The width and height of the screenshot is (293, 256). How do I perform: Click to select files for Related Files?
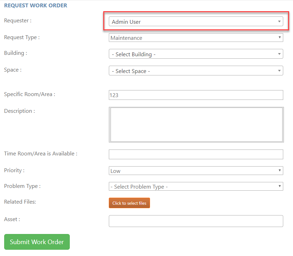click(129, 203)
